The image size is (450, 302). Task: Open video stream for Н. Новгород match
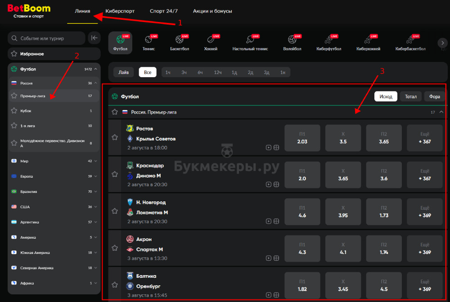click(268, 221)
